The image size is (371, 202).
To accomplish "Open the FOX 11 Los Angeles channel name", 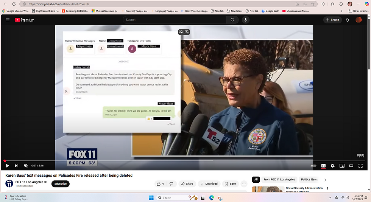I will pos(30,182).
